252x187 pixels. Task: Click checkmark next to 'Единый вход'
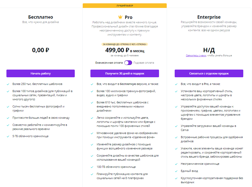[176, 171]
